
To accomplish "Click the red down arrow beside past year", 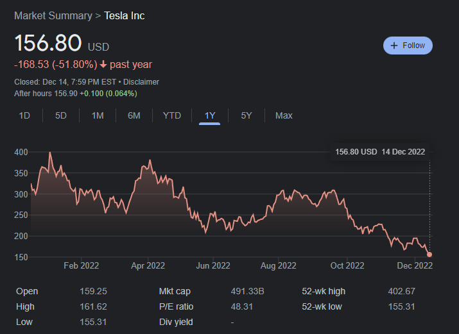I will tap(103, 64).
